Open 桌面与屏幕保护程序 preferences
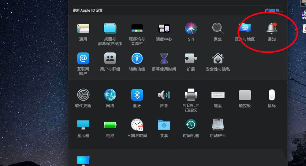 [110, 28]
